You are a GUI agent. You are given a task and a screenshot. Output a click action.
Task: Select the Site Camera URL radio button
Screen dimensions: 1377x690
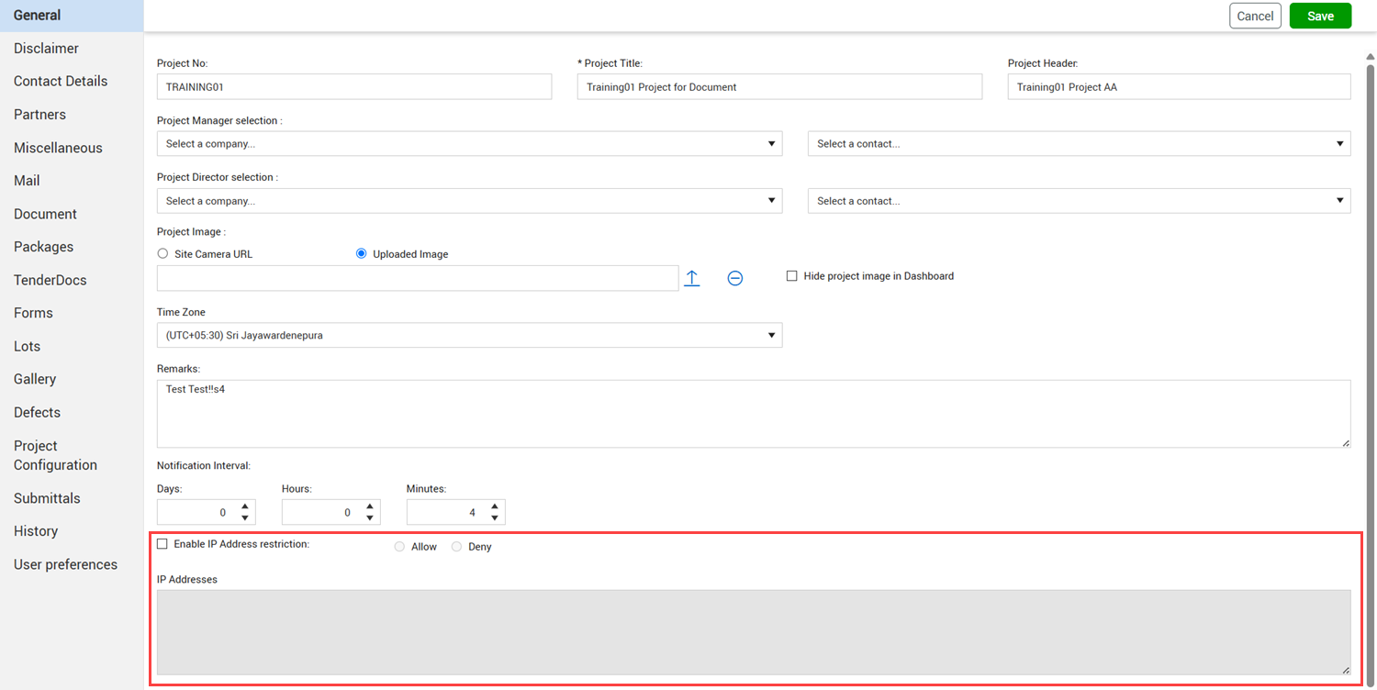click(163, 254)
